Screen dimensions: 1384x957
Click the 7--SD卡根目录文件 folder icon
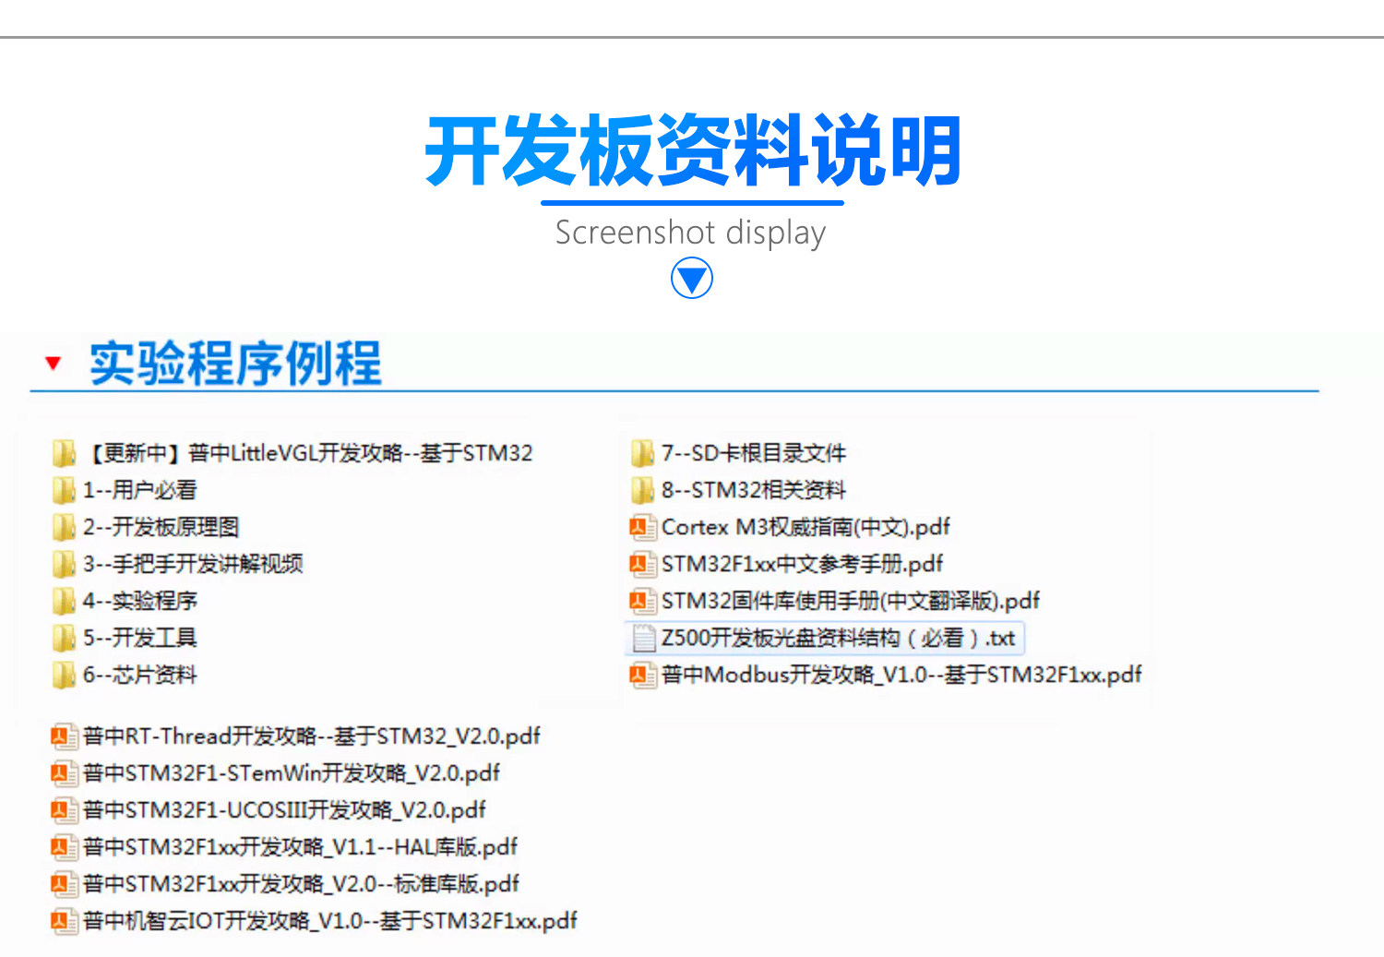(x=642, y=453)
